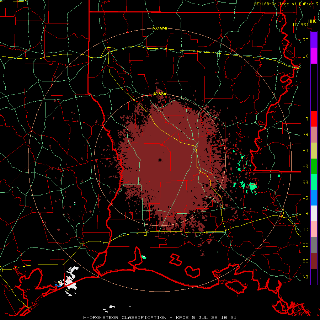
Task: Click the dark green HR legend swatch
Action: [x=314, y=166]
